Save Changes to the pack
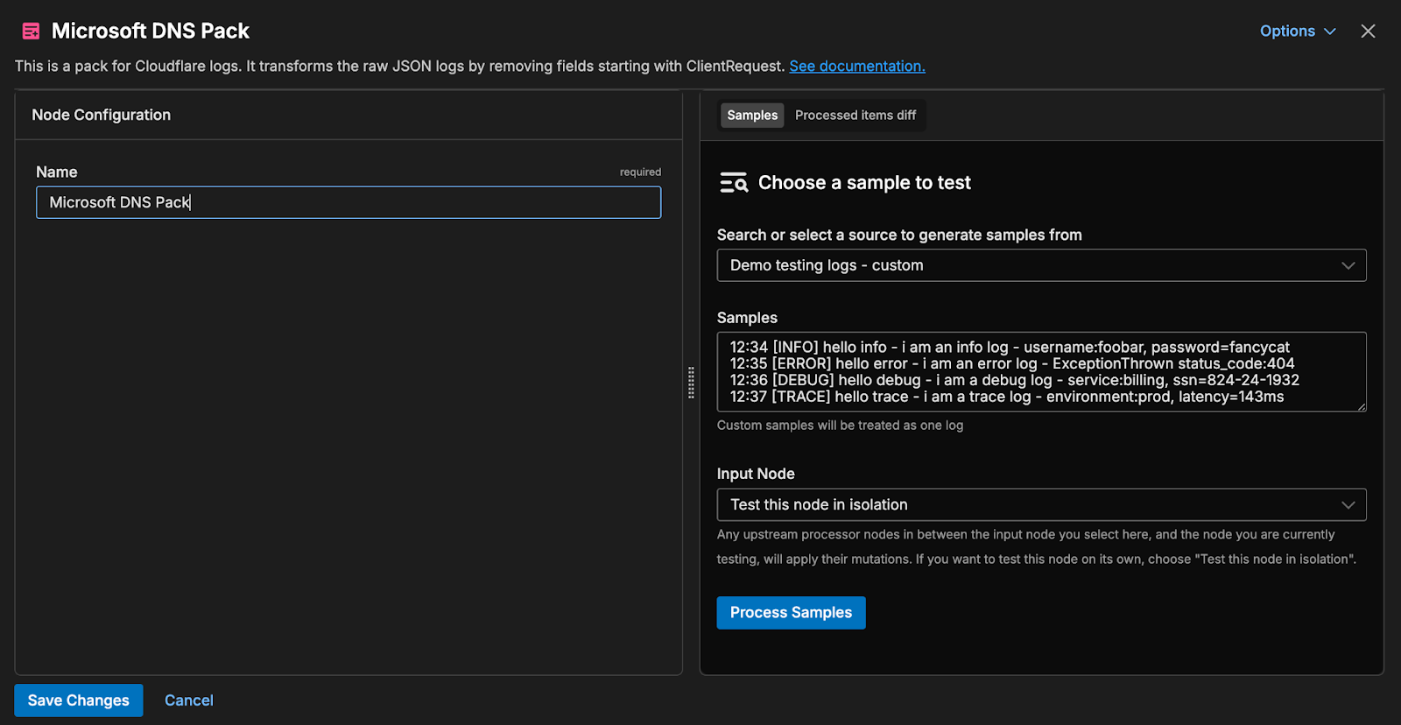The image size is (1401, 725). point(79,700)
